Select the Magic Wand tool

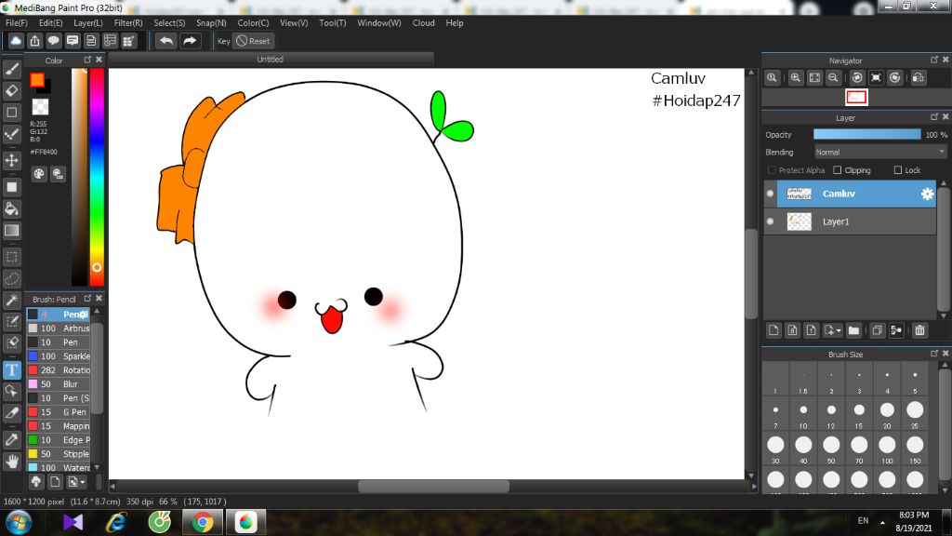coord(11,300)
